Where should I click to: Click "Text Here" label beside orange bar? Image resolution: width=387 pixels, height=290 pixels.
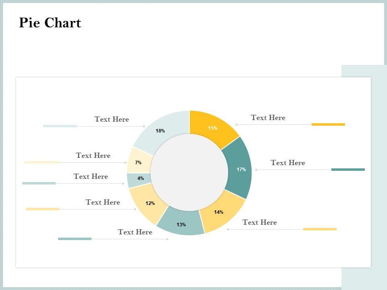[x=268, y=118]
